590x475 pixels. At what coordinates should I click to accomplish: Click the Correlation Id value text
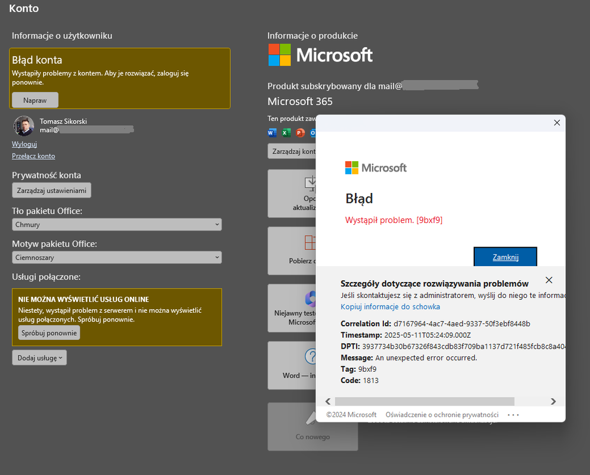pos(462,323)
